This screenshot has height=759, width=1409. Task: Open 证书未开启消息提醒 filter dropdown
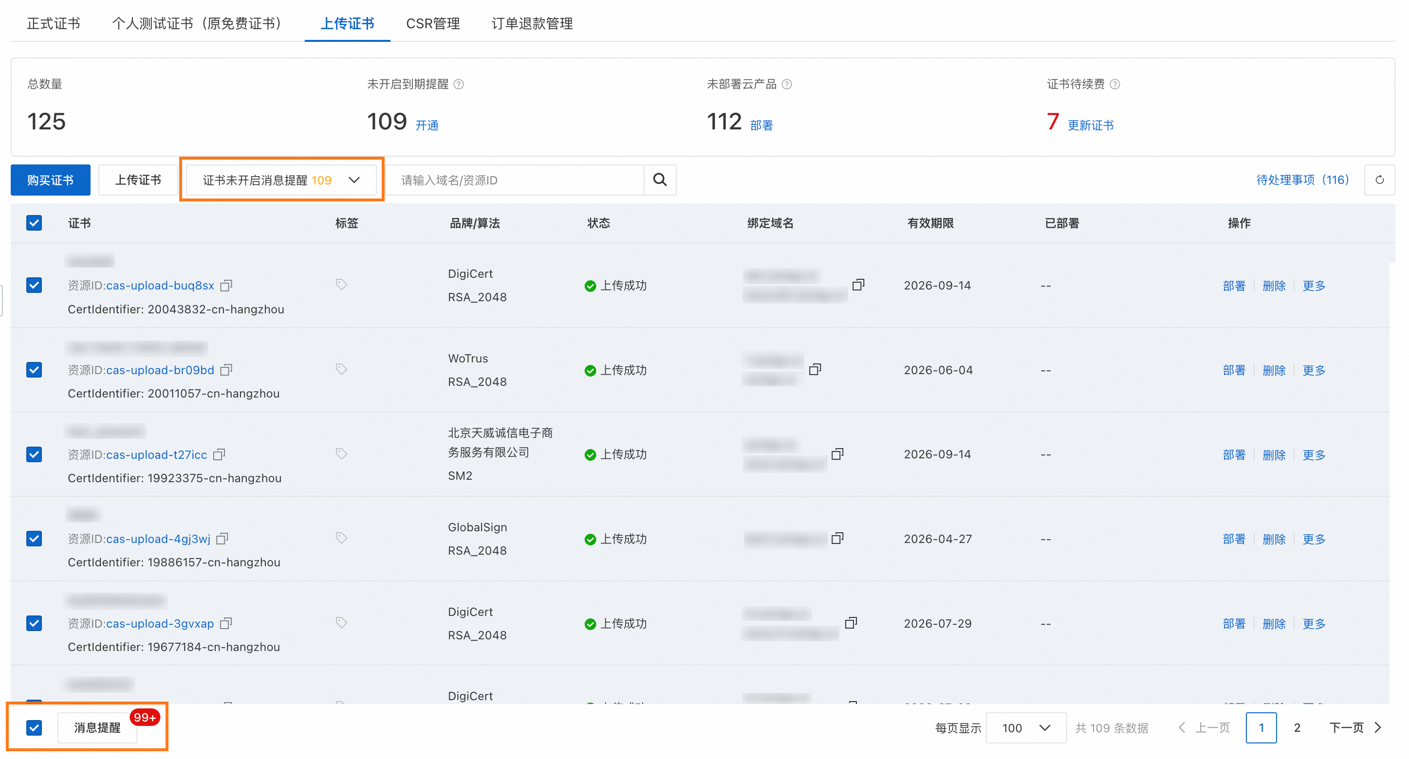tap(281, 180)
